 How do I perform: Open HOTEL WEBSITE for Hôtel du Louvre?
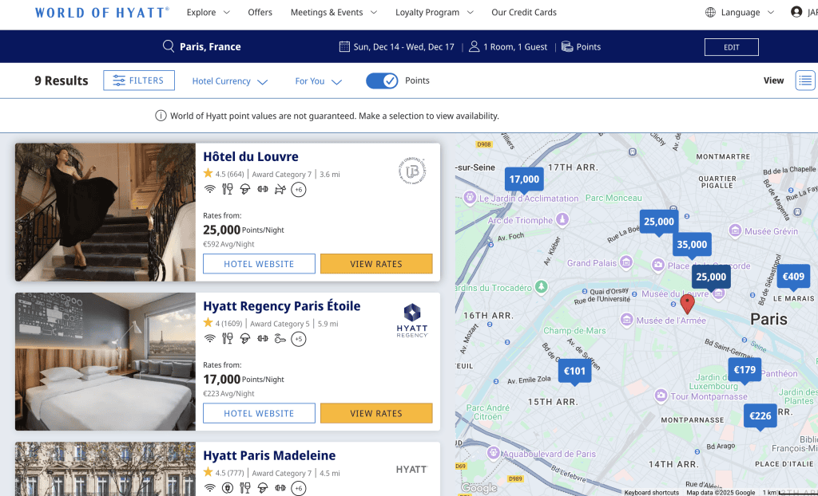259,264
